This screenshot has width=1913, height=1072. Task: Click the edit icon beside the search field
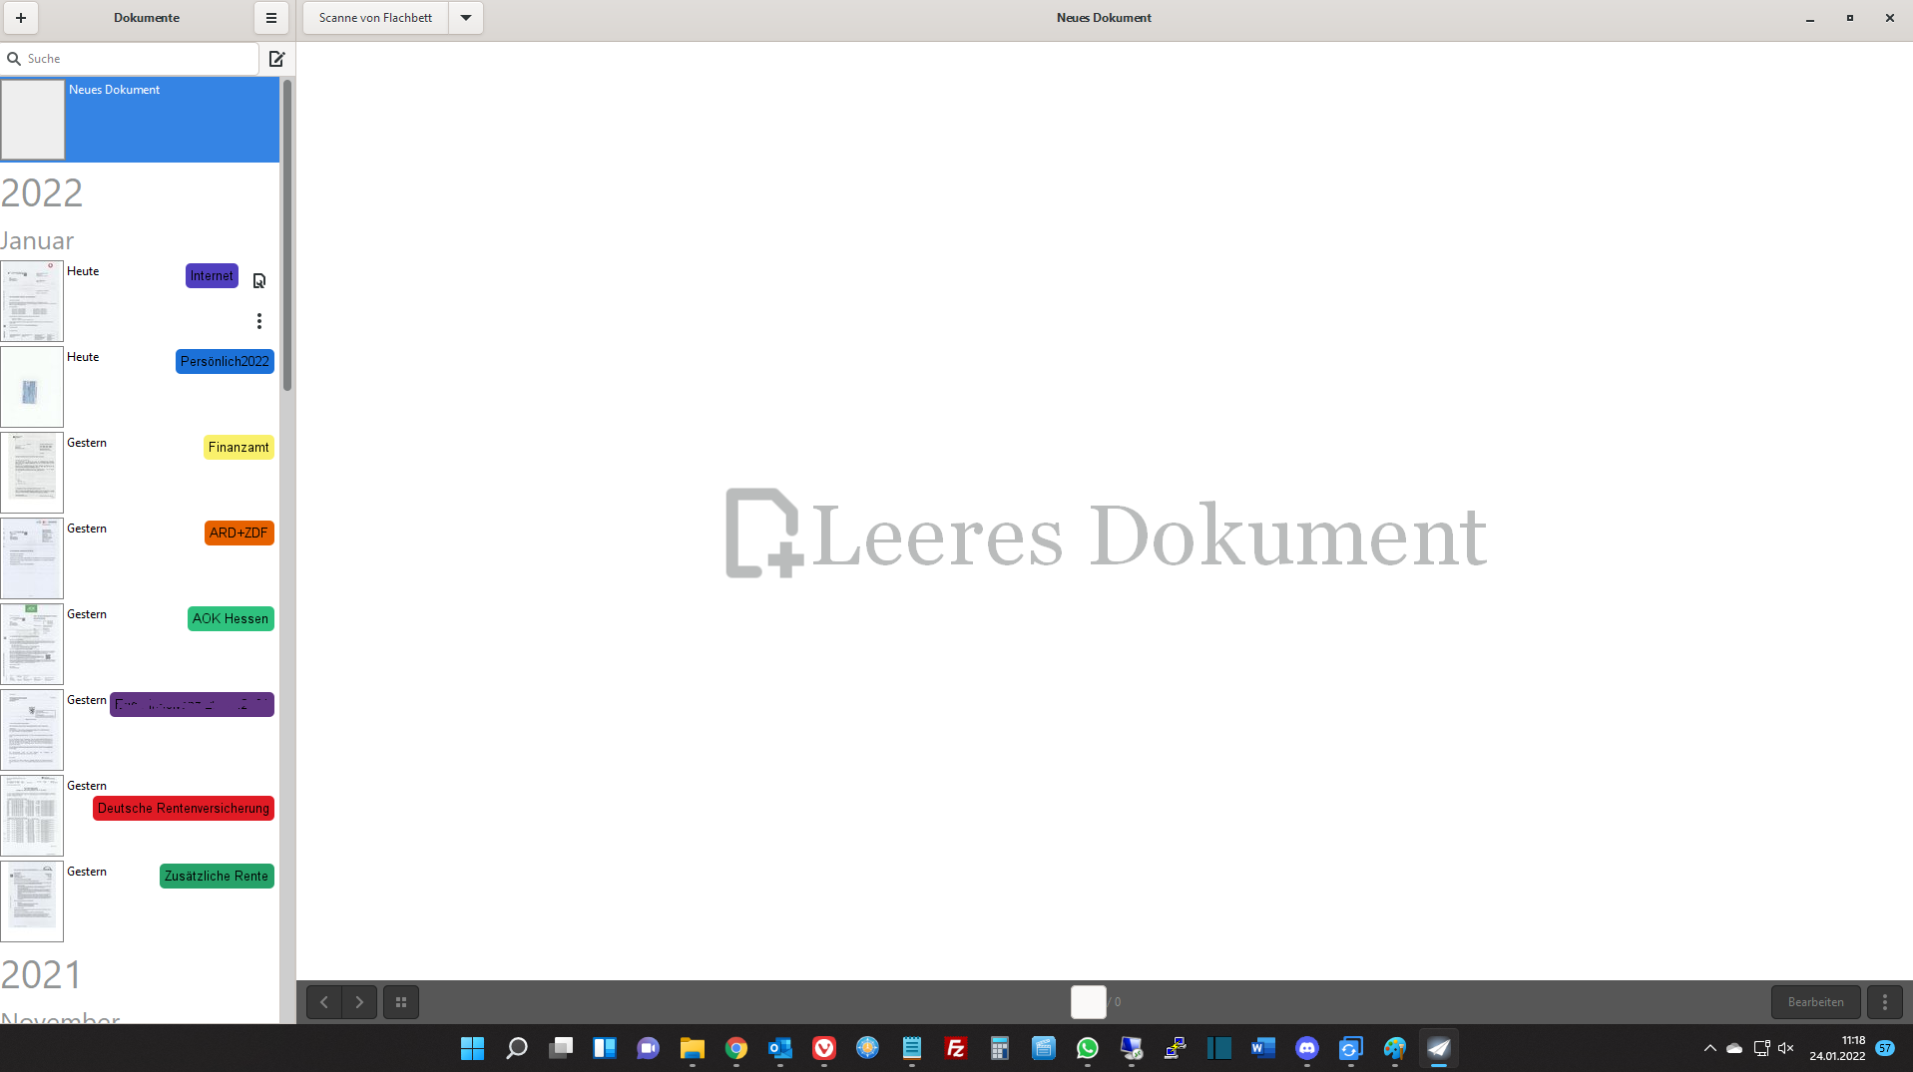pyautogui.click(x=277, y=59)
